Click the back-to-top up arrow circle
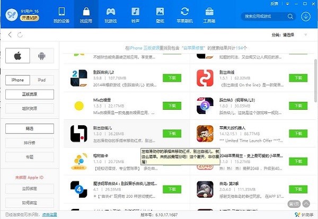 (x=306, y=204)
